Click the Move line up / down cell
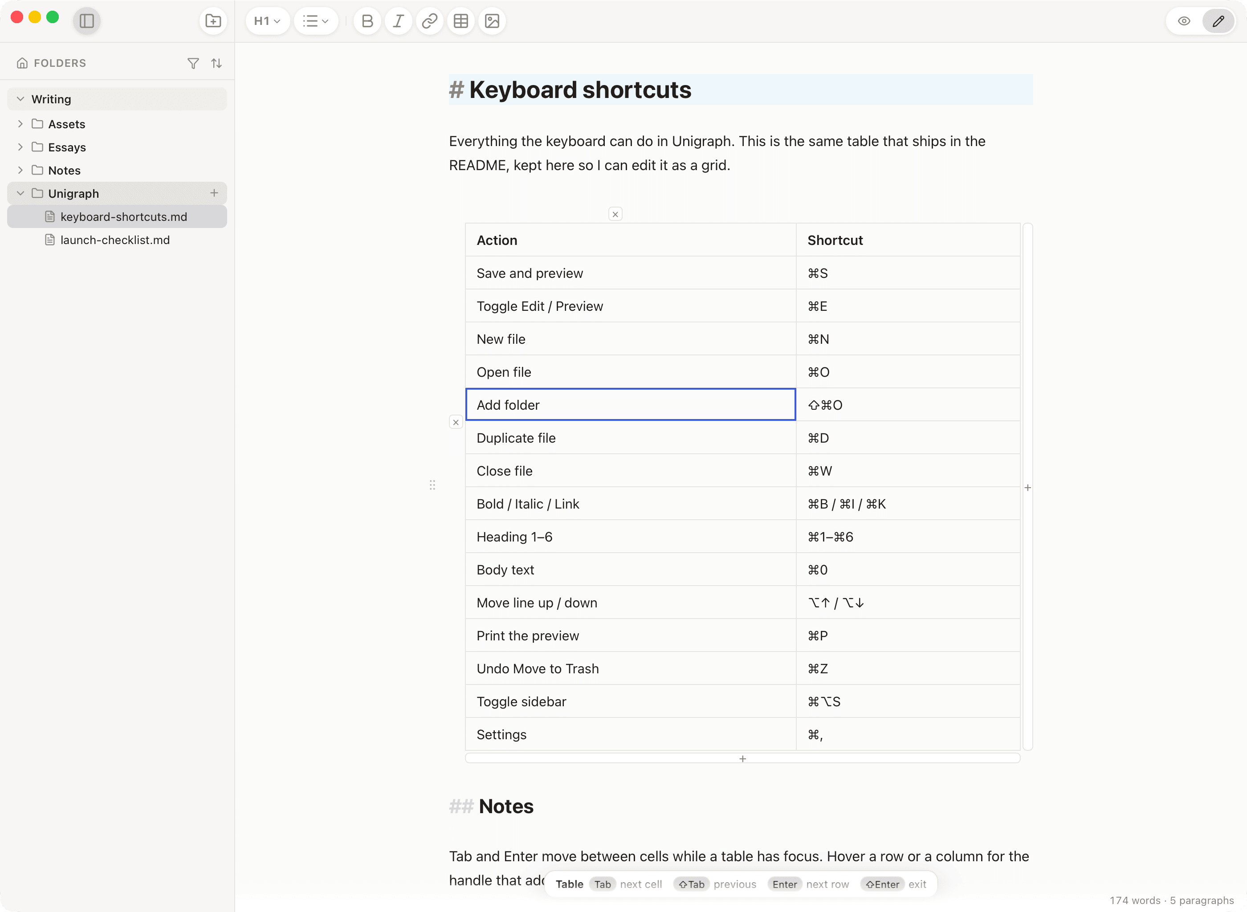 tap(631, 603)
